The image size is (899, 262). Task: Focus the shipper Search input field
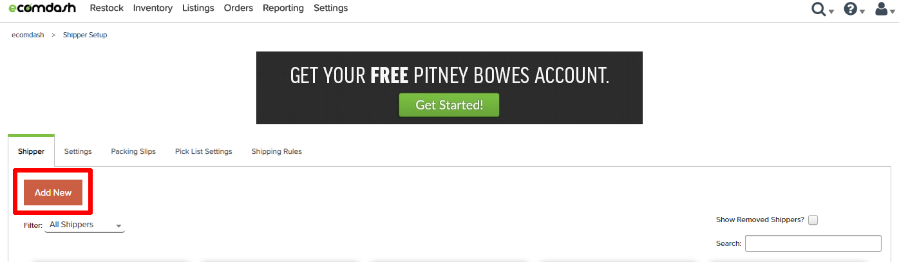coord(813,243)
